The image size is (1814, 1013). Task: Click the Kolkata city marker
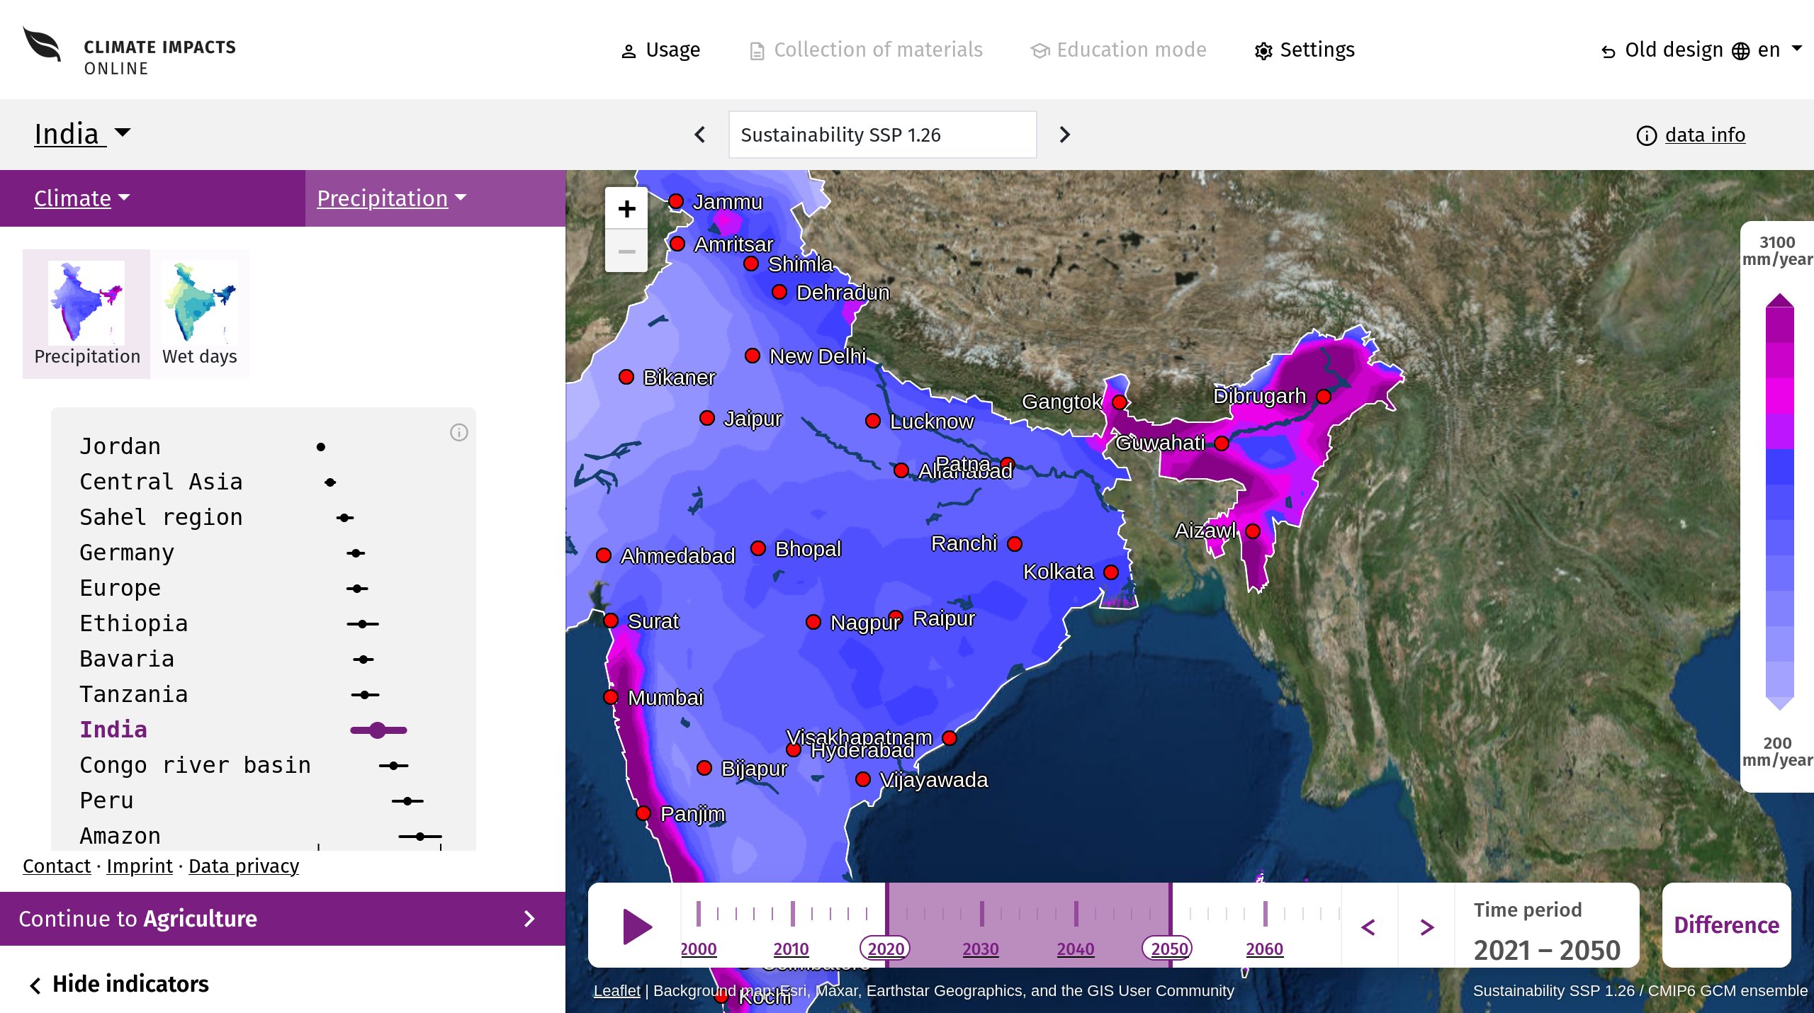coord(1111,572)
